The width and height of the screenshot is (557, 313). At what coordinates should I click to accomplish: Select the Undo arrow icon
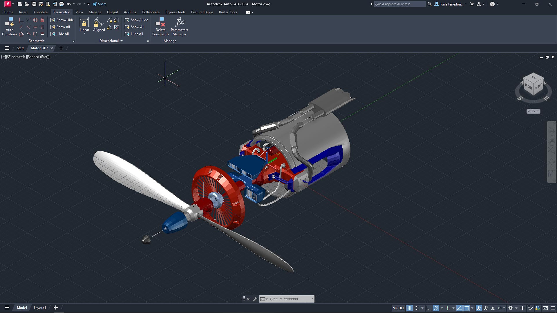[x=69, y=4]
